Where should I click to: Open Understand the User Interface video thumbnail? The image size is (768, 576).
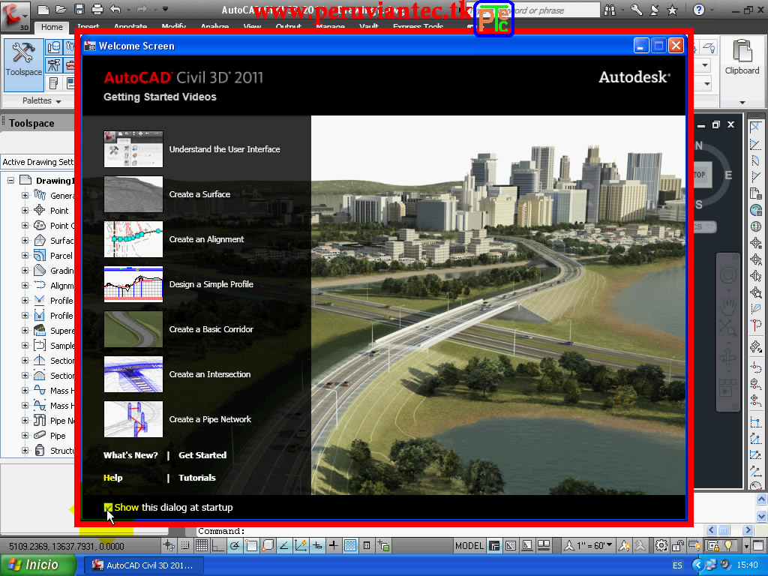133,149
